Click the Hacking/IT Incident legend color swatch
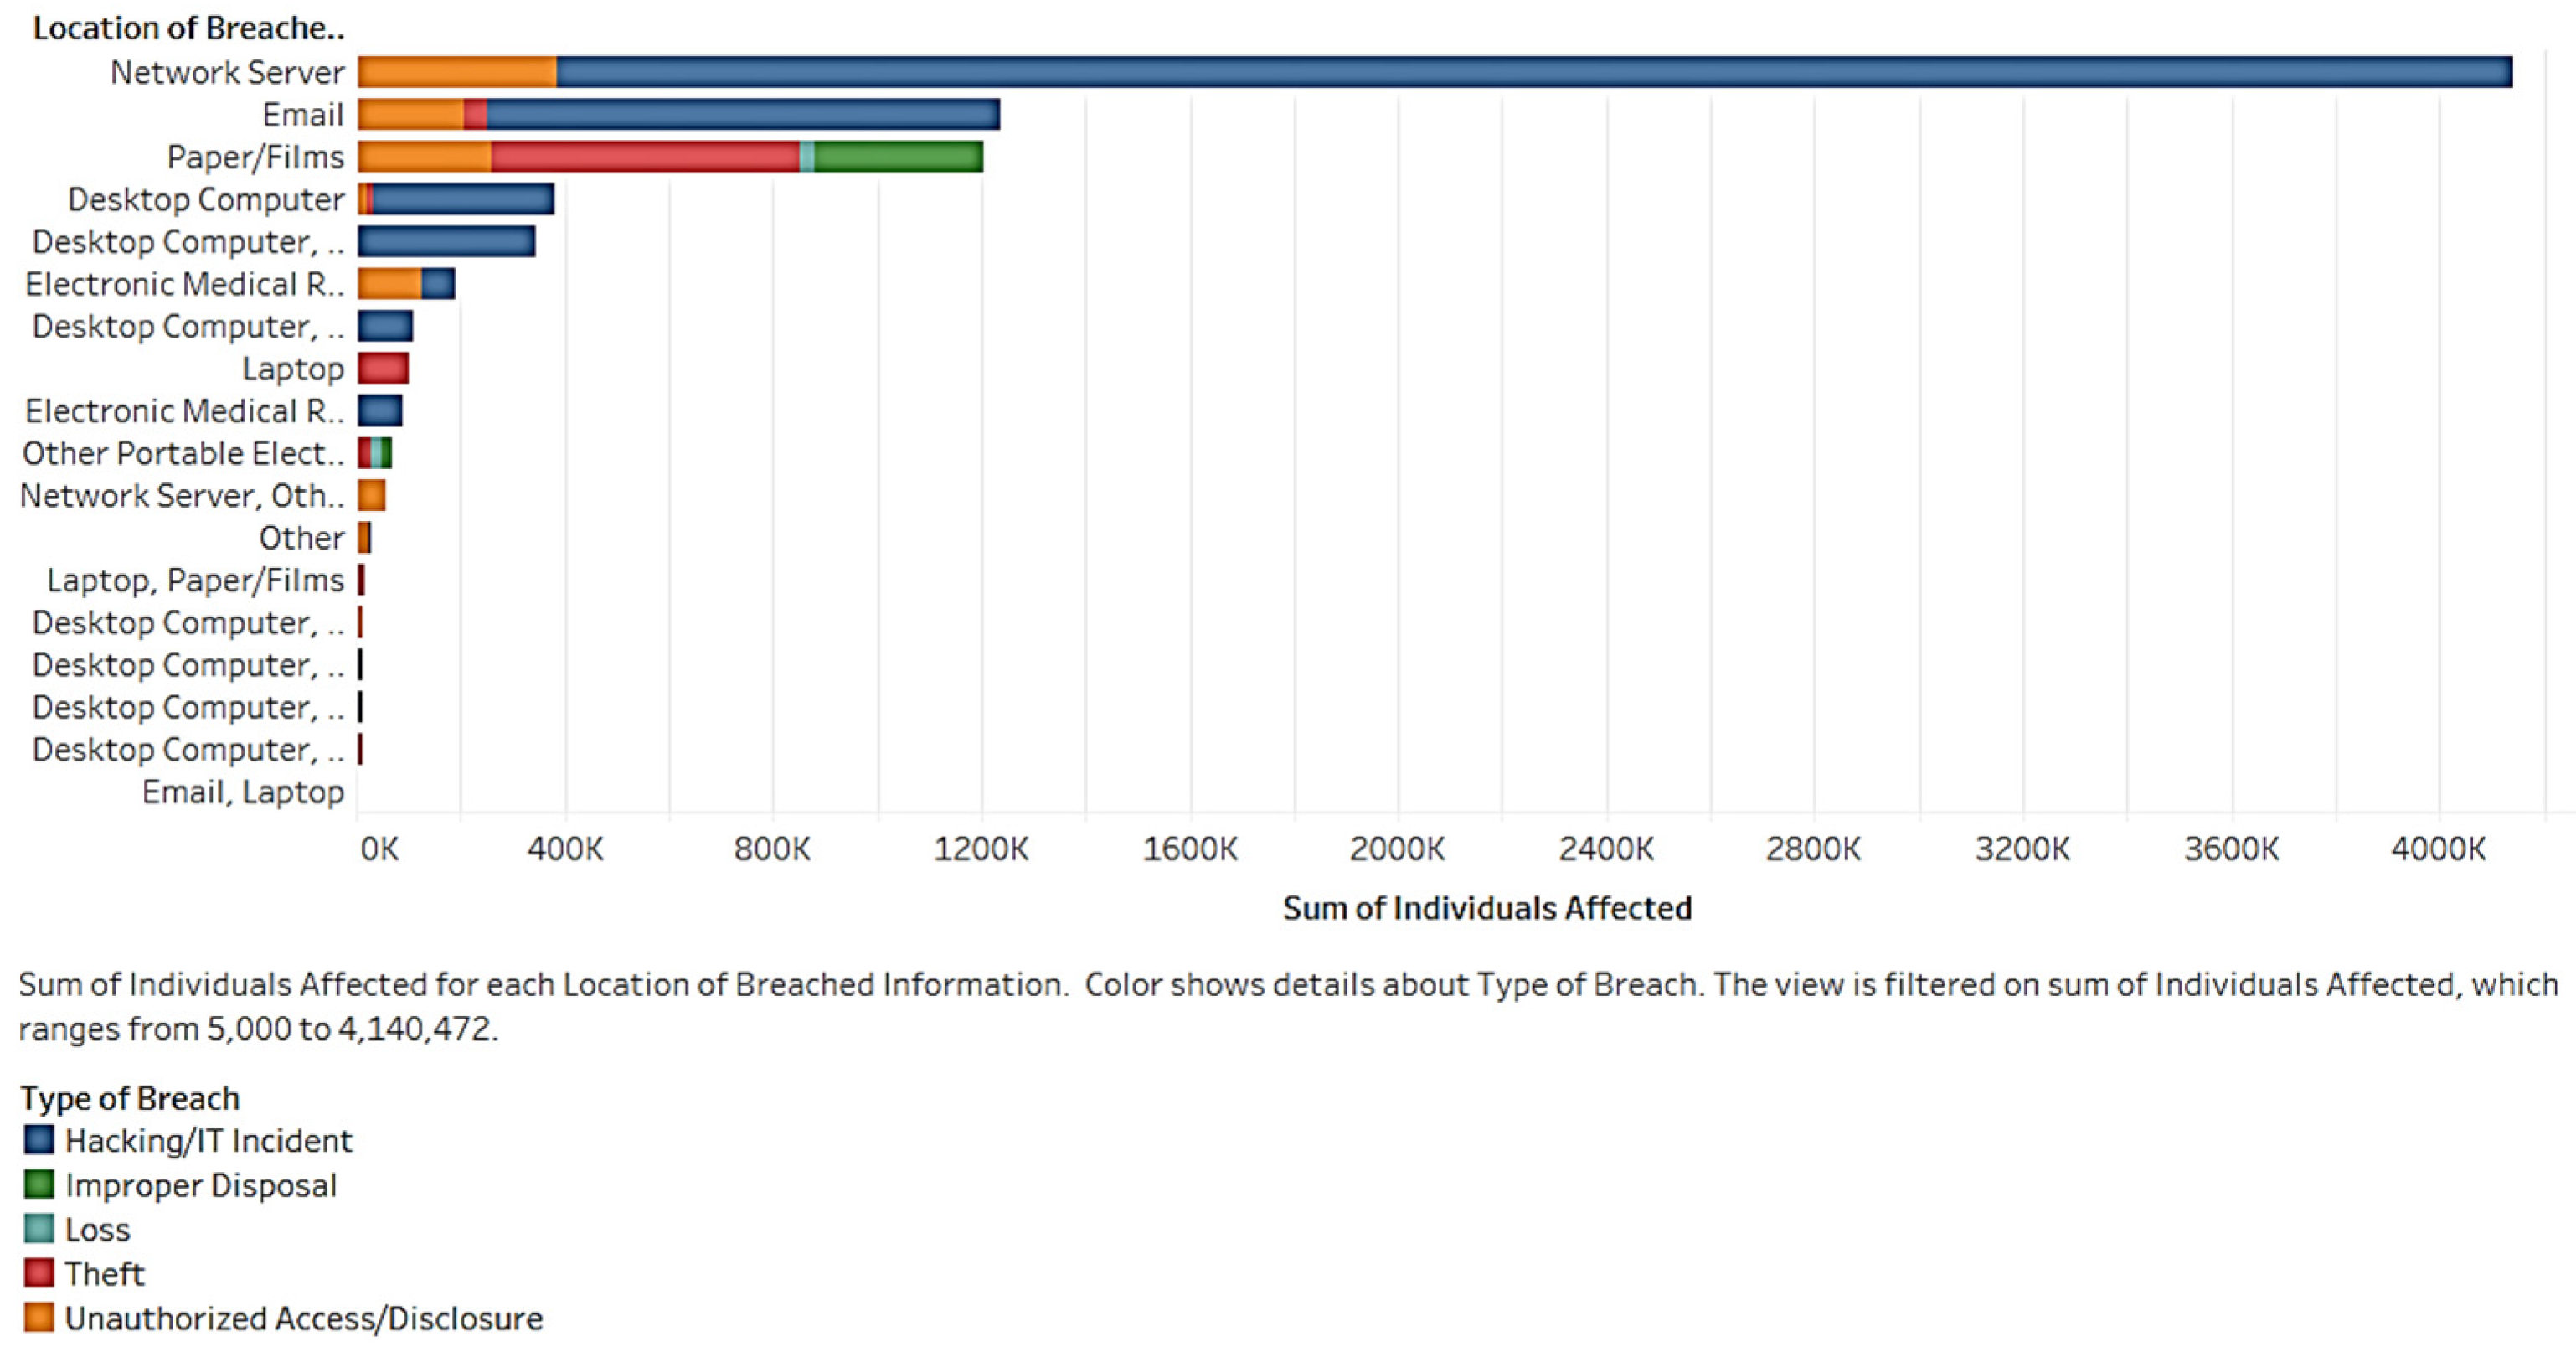This screenshot has width=2576, height=1357. [x=39, y=1140]
